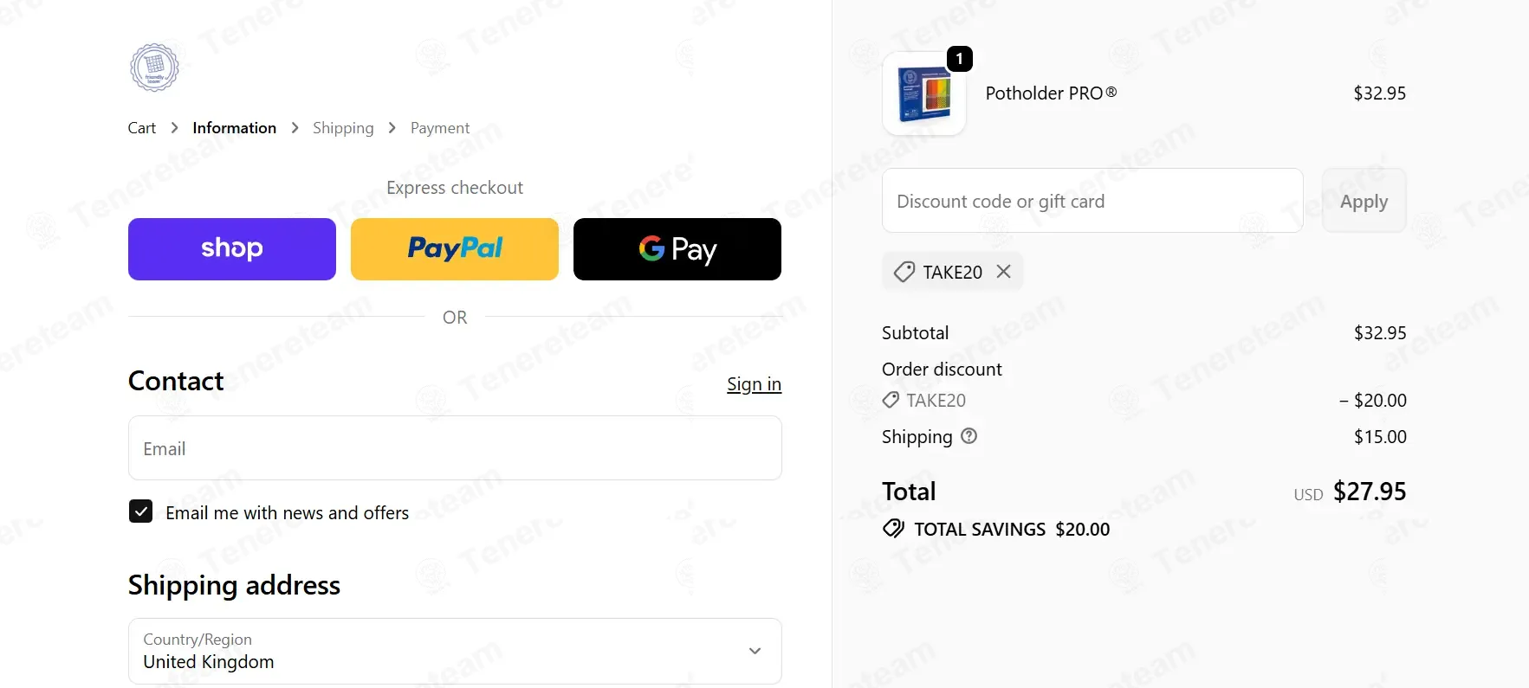1529x688 pixels.
Task: Focus the Discount code or gift card field
Action: pos(1092,201)
